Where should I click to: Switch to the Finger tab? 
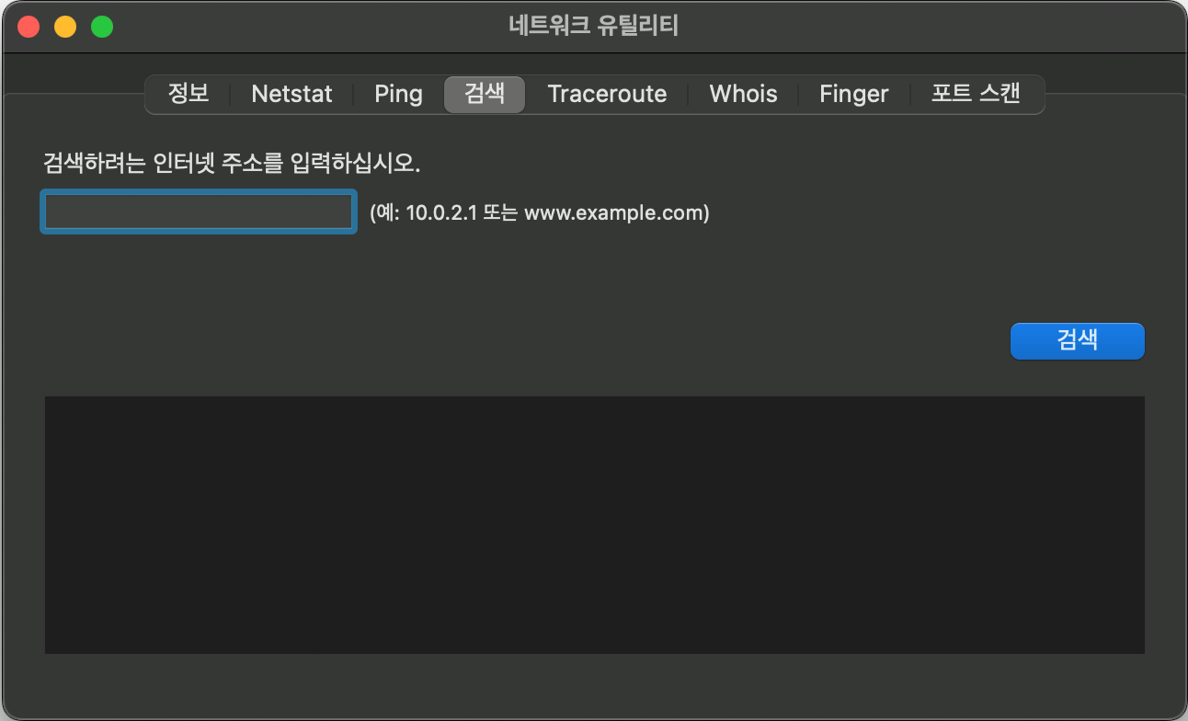click(x=853, y=94)
